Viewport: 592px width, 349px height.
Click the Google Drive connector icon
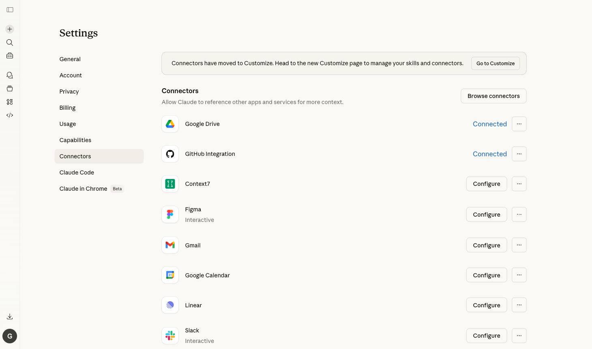170,124
